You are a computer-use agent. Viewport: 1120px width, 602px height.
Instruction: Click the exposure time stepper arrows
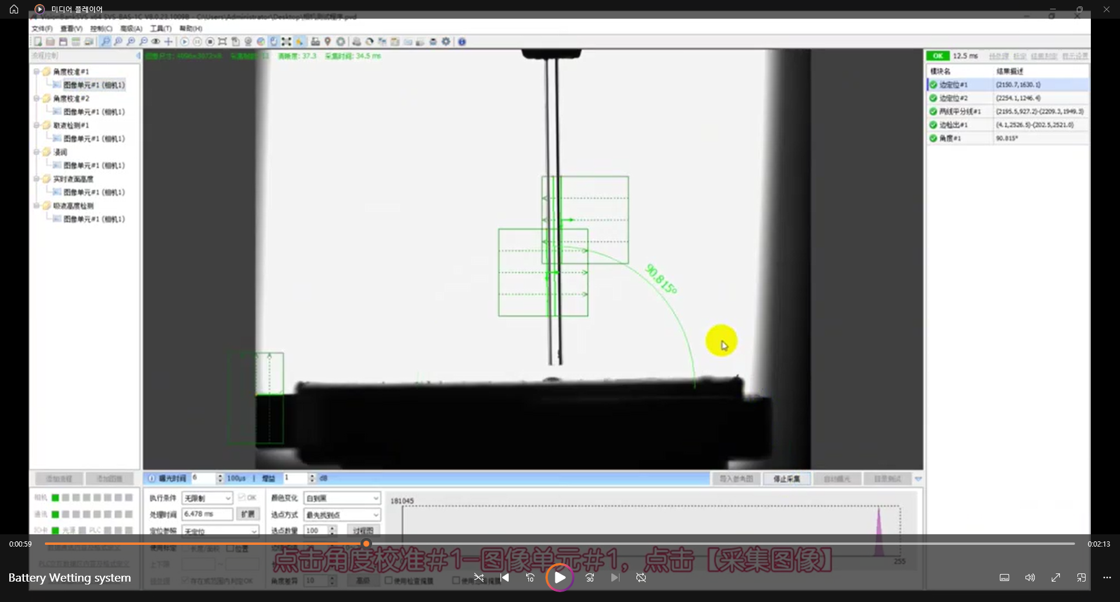click(220, 478)
